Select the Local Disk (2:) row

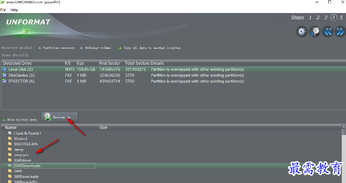click(x=173, y=69)
